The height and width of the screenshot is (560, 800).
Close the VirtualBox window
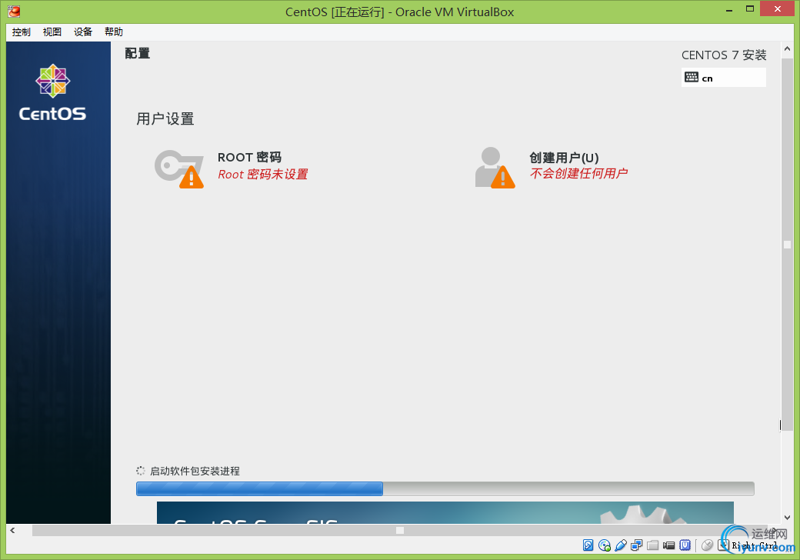(778, 8)
